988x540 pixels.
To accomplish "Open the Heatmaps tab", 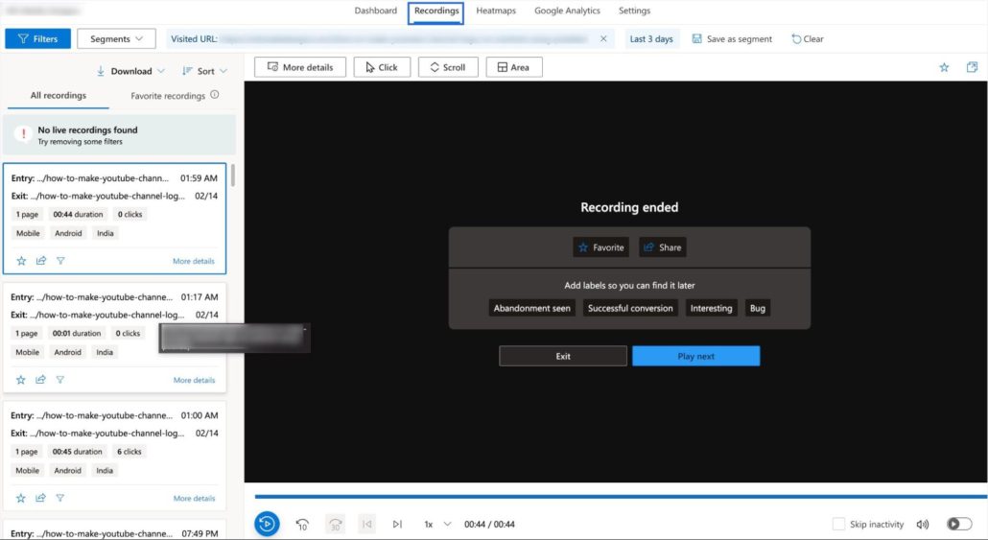I will click(496, 11).
